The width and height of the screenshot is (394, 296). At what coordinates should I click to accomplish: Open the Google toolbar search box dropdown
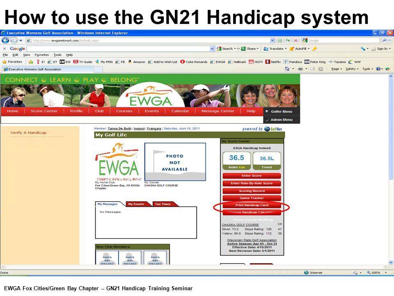coord(212,49)
